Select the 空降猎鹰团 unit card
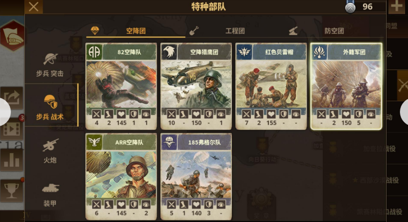 [x=196, y=86]
